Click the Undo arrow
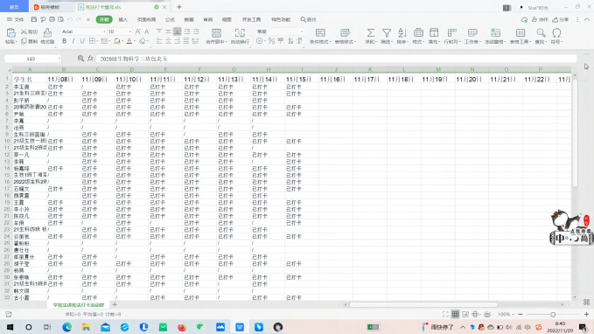This screenshot has height=334, width=594. coord(70,19)
